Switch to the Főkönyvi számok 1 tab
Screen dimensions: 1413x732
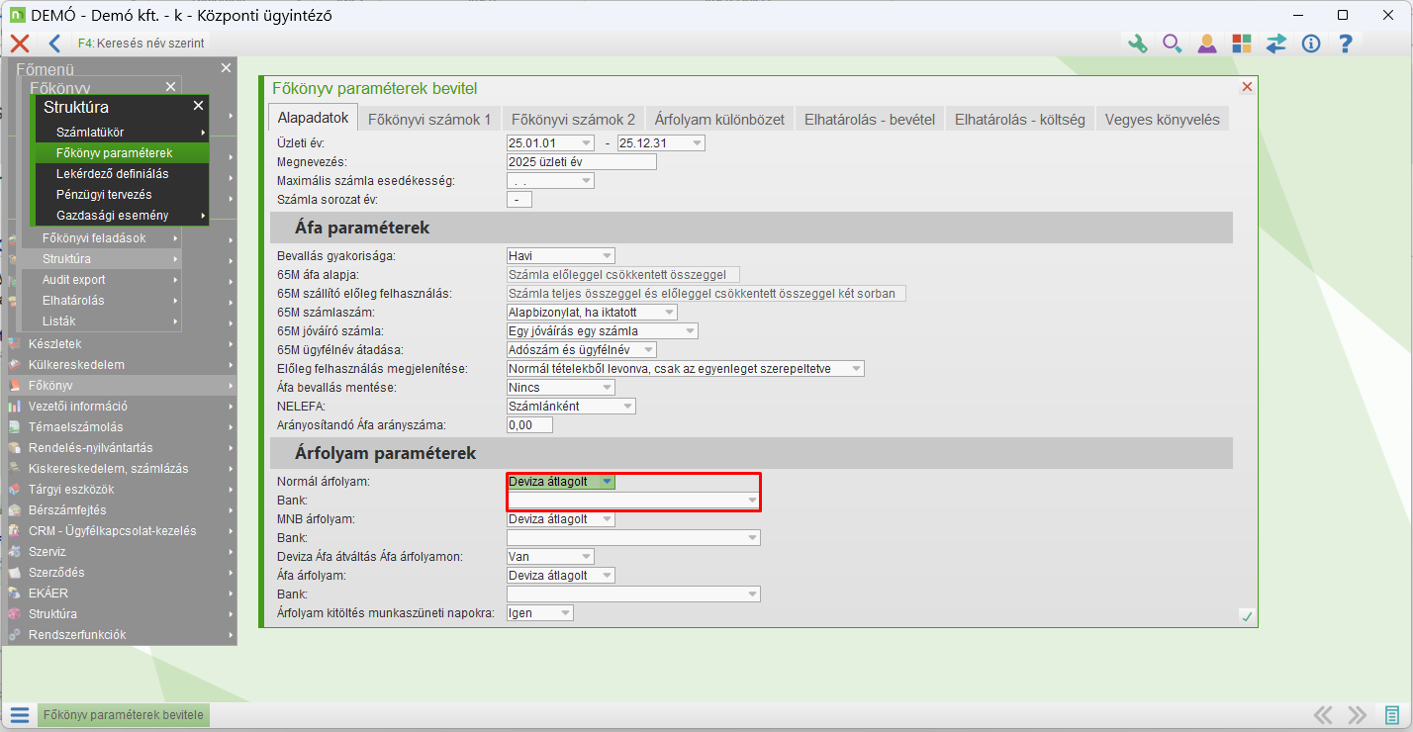pyautogui.click(x=429, y=119)
